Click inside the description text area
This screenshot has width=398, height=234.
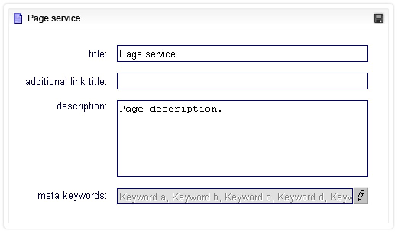242,145
